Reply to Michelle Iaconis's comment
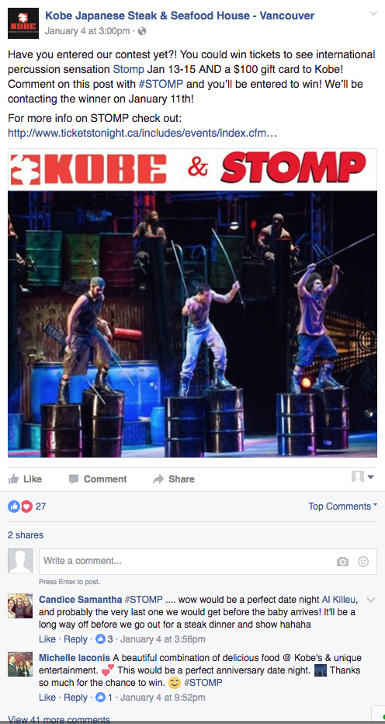The width and height of the screenshot is (385, 724). (x=75, y=697)
